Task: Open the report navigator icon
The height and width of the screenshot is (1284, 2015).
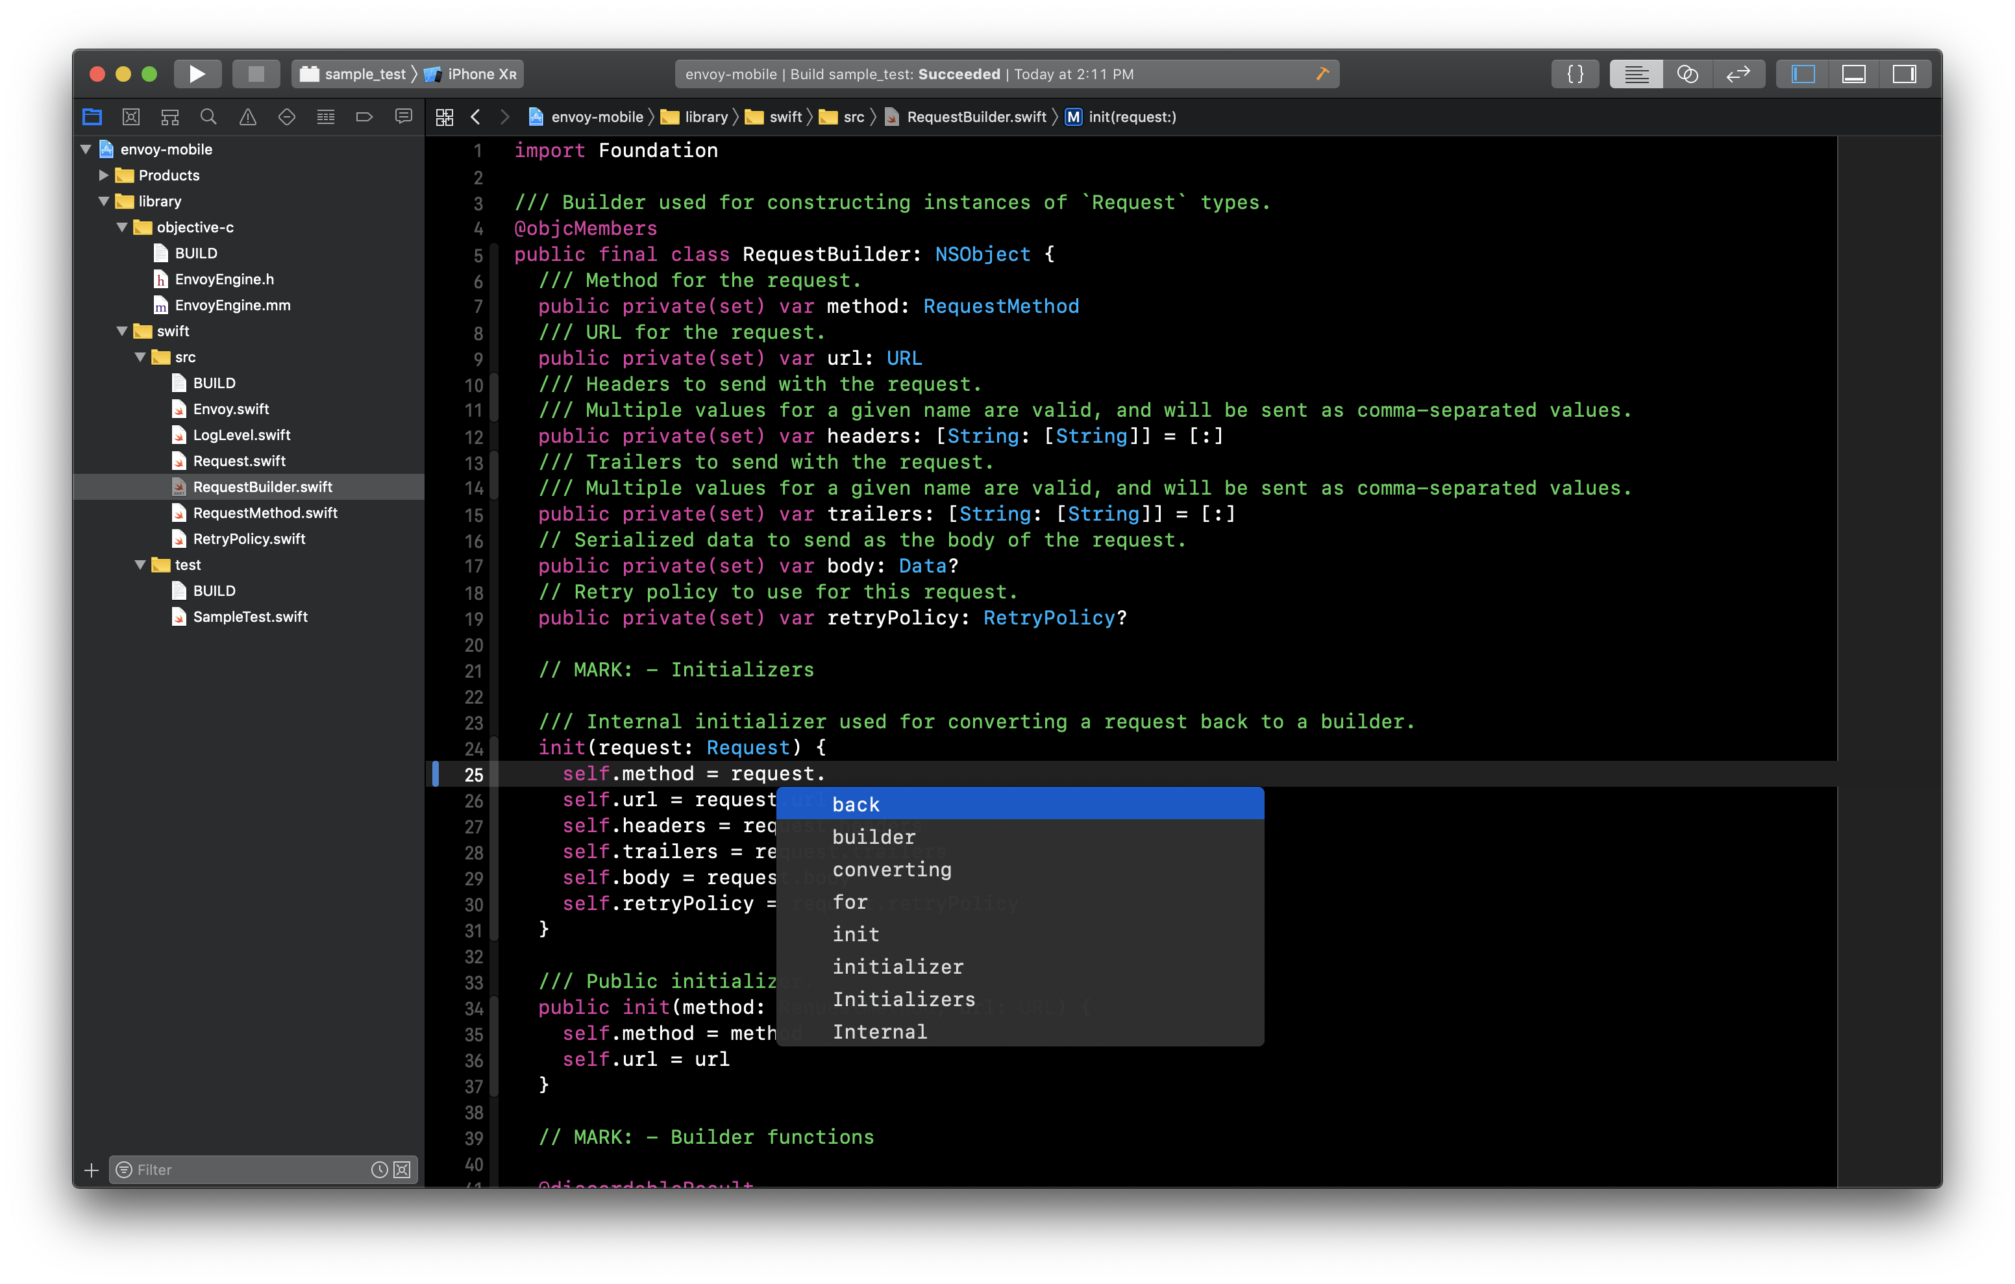Action: coord(403,117)
